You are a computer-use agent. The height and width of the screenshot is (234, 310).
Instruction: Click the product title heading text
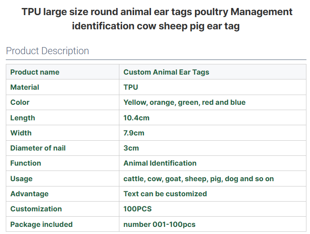point(157,19)
